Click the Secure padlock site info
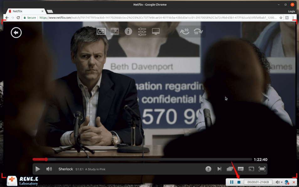The image size is (299, 187). tap(30, 18)
